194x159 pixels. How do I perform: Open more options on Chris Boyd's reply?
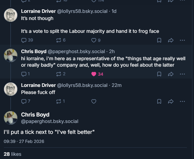point(182,74)
